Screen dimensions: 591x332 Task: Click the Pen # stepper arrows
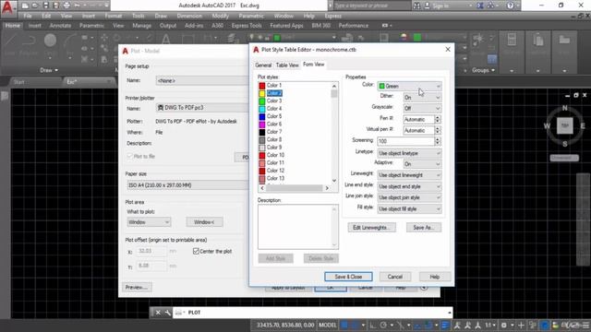click(x=438, y=119)
